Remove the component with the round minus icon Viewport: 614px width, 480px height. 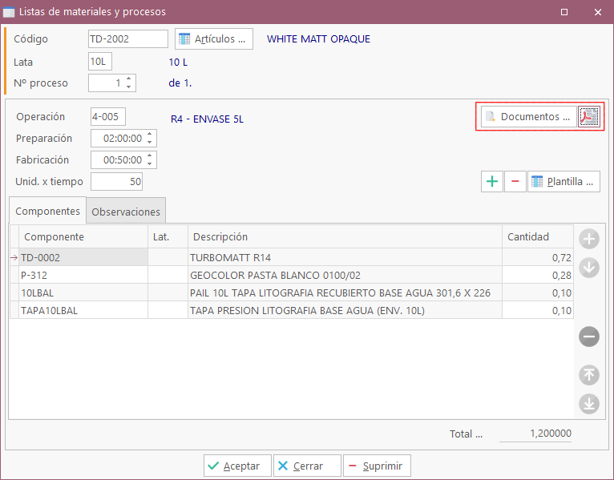[x=589, y=337]
